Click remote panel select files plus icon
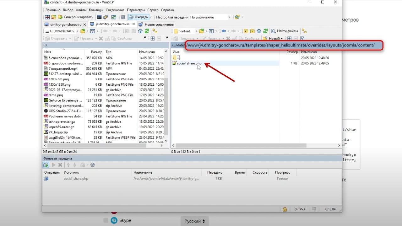Image resolution: width=402 pixels, height=226 pixels. (x=290, y=39)
